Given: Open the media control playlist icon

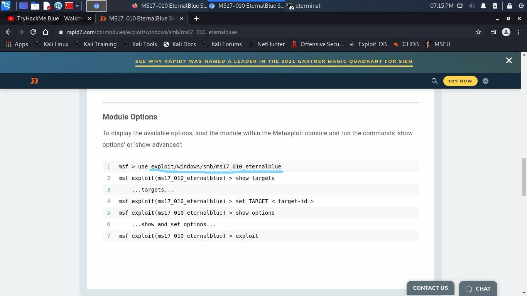Looking at the screenshot, I should tap(493, 32).
